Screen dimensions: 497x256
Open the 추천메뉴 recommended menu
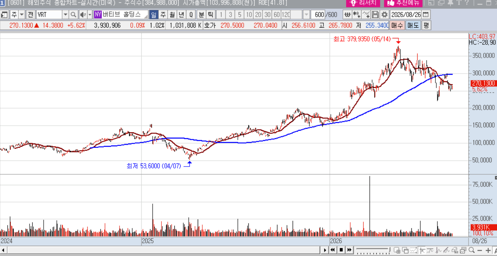point(403,3)
